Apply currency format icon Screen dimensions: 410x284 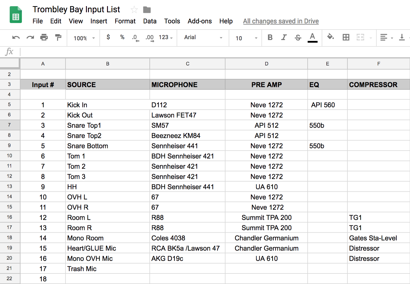pos(108,38)
